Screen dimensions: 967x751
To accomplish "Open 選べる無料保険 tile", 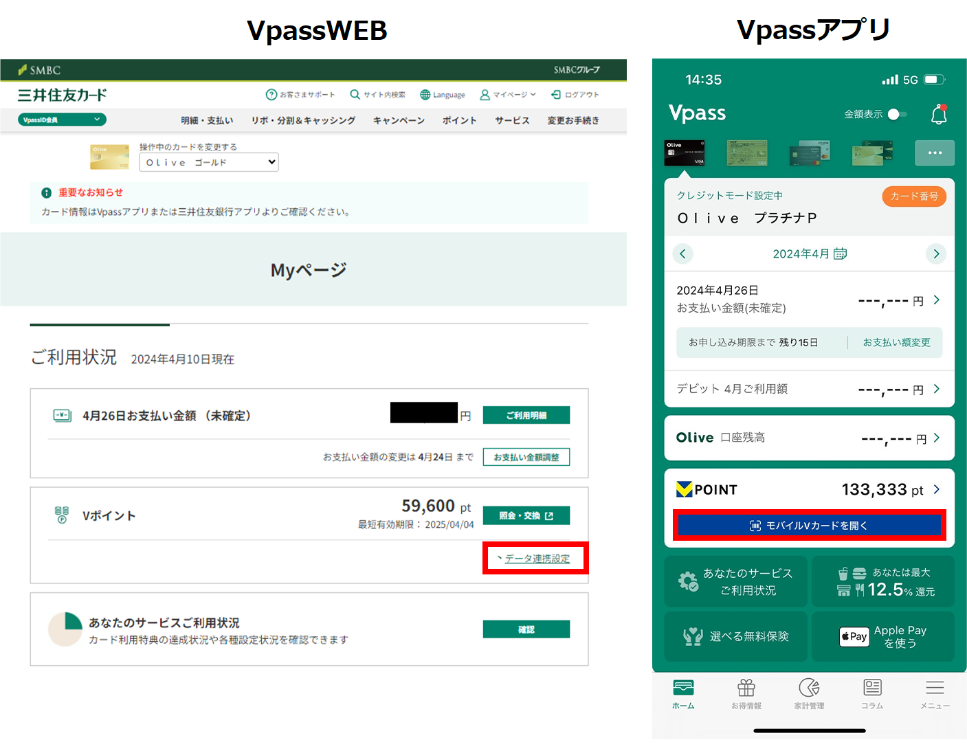I will coord(735,636).
